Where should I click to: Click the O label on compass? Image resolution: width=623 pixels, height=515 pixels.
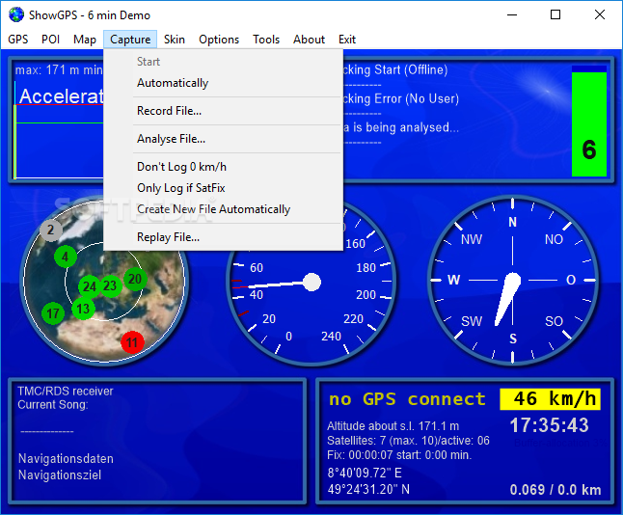[x=571, y=280]
